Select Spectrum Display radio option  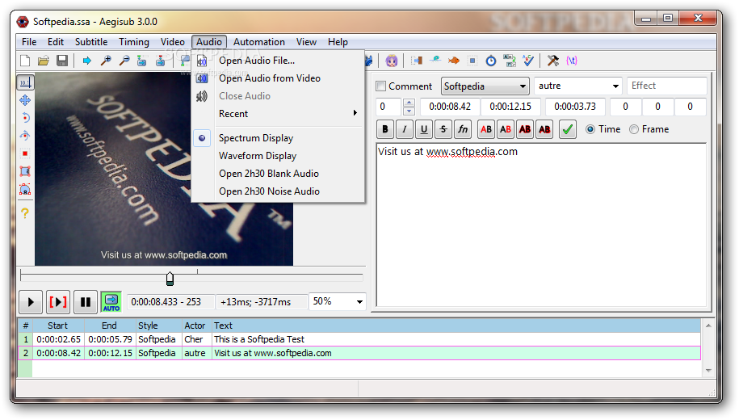tap(255, 138)
